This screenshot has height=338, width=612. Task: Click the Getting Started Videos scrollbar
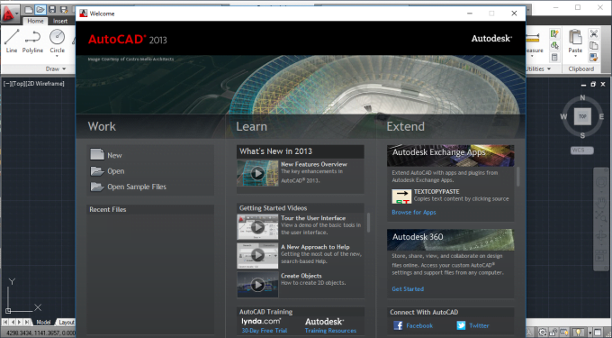click(x=368, y=223)
